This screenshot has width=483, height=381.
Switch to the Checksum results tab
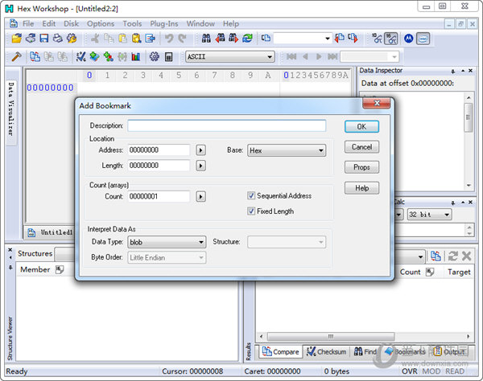tap(327, 352)
